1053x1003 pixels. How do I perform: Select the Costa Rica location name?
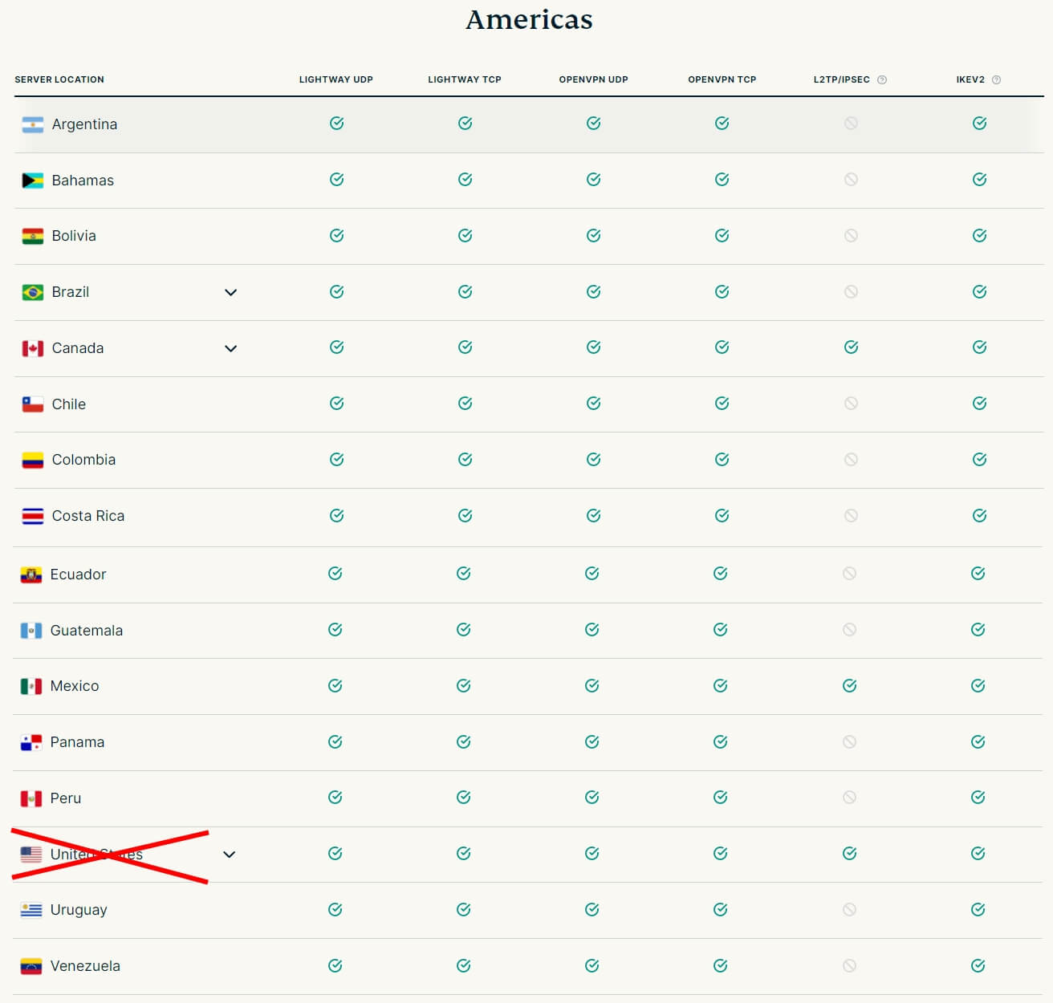[88, 516]
